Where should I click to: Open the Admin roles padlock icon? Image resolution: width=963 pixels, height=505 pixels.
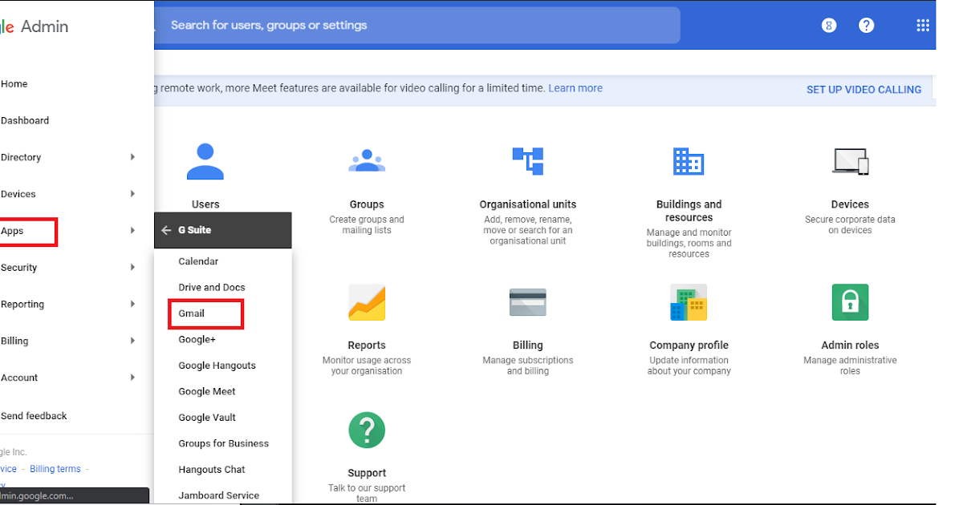tap(851, 302)
